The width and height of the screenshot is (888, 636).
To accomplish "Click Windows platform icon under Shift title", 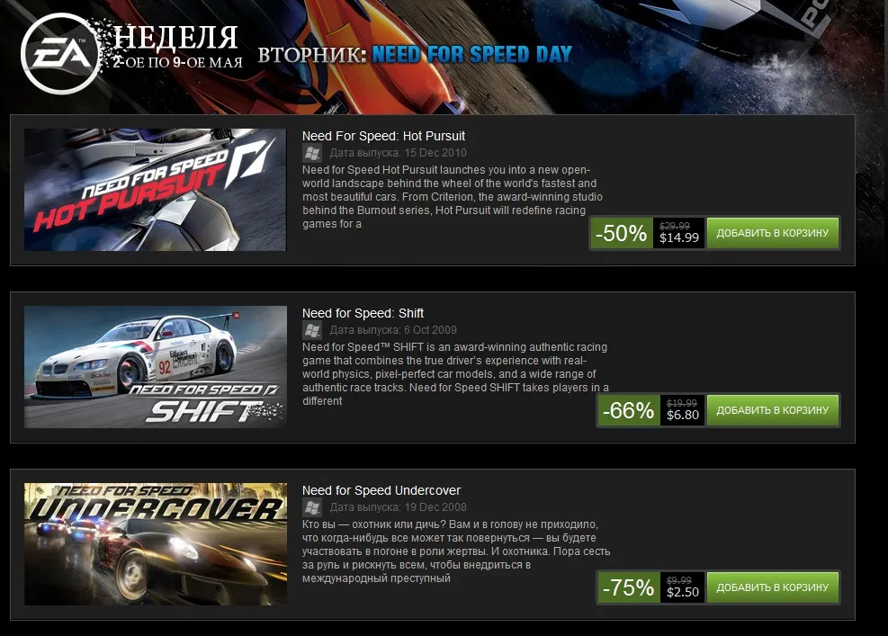I will [312, 330].
